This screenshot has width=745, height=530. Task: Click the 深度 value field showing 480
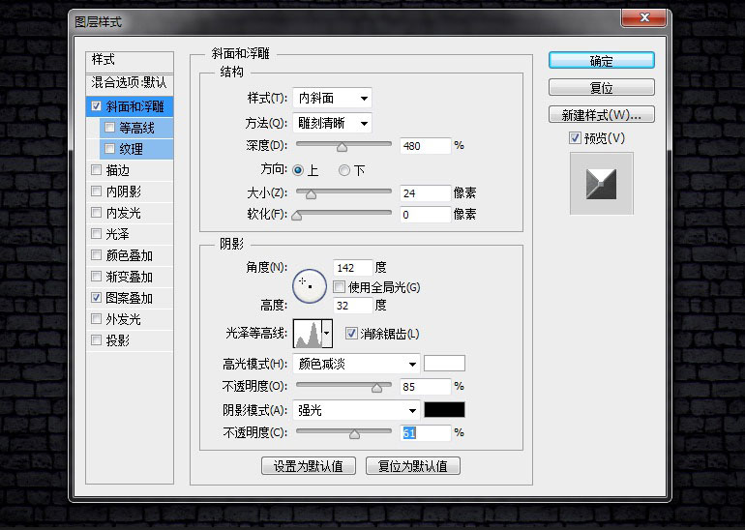point(426,146)
